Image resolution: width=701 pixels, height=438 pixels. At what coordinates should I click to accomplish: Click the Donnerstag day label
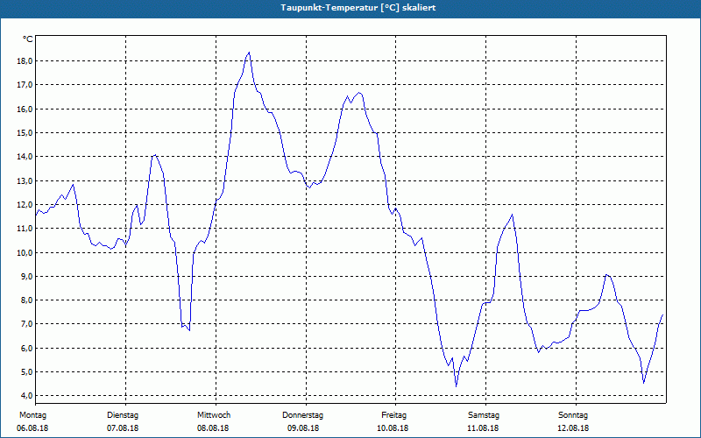tap(302, 415)
